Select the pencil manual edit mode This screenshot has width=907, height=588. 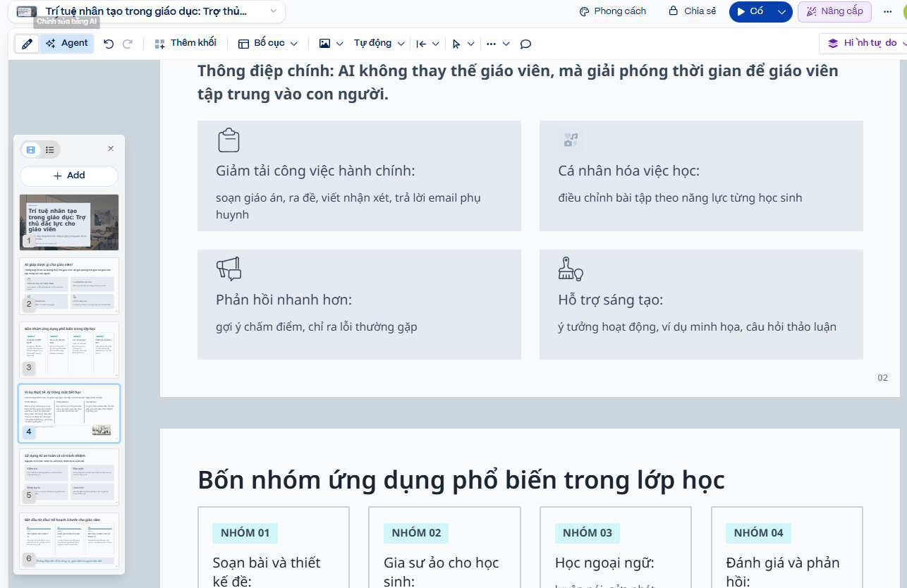[27, 44]
